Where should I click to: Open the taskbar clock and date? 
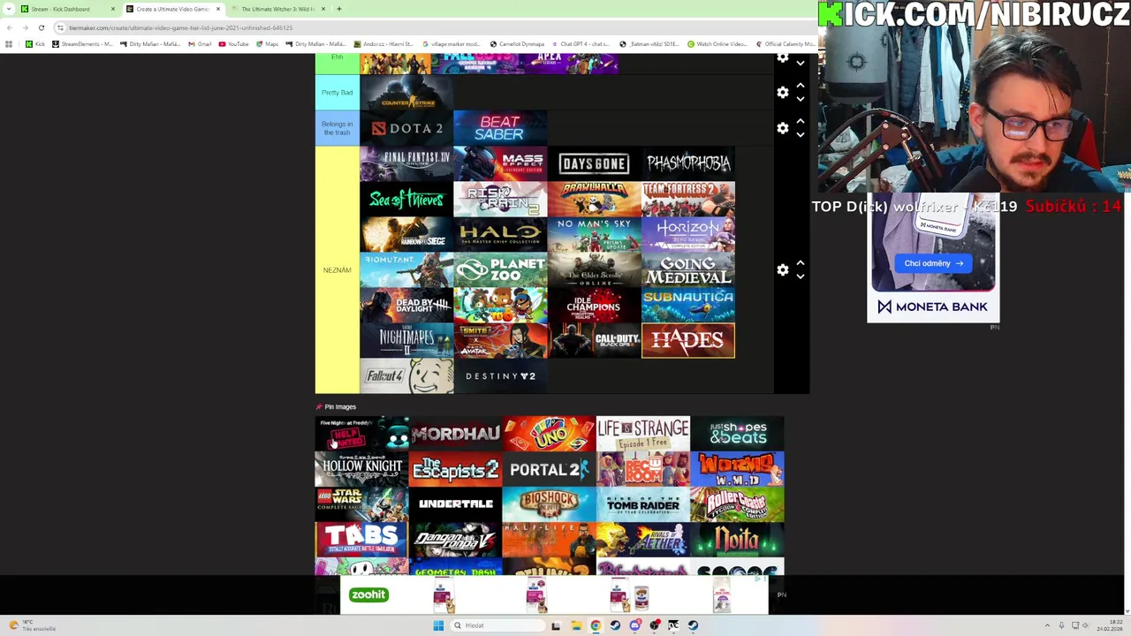[x=1110, y=625]
